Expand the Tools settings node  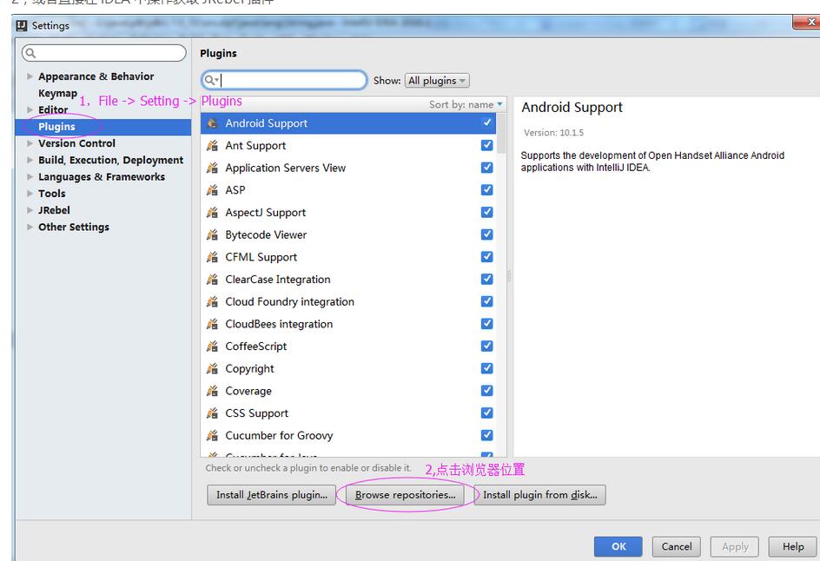[30, 194]
